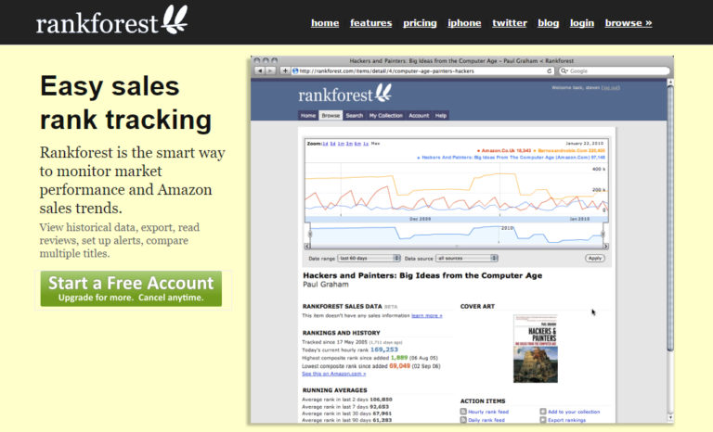Click the Hackers and Painters title under the chart

(x=422, y=275)
